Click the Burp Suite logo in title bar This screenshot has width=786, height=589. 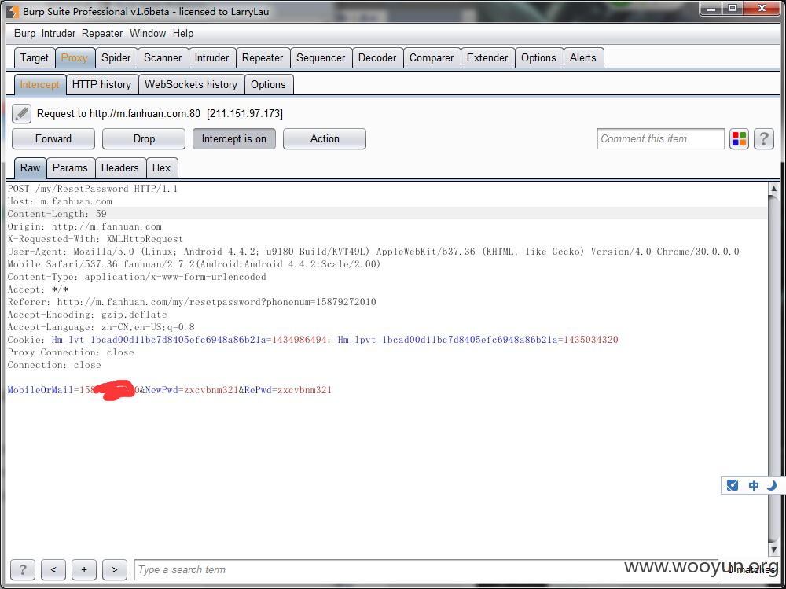click(13, 11)
